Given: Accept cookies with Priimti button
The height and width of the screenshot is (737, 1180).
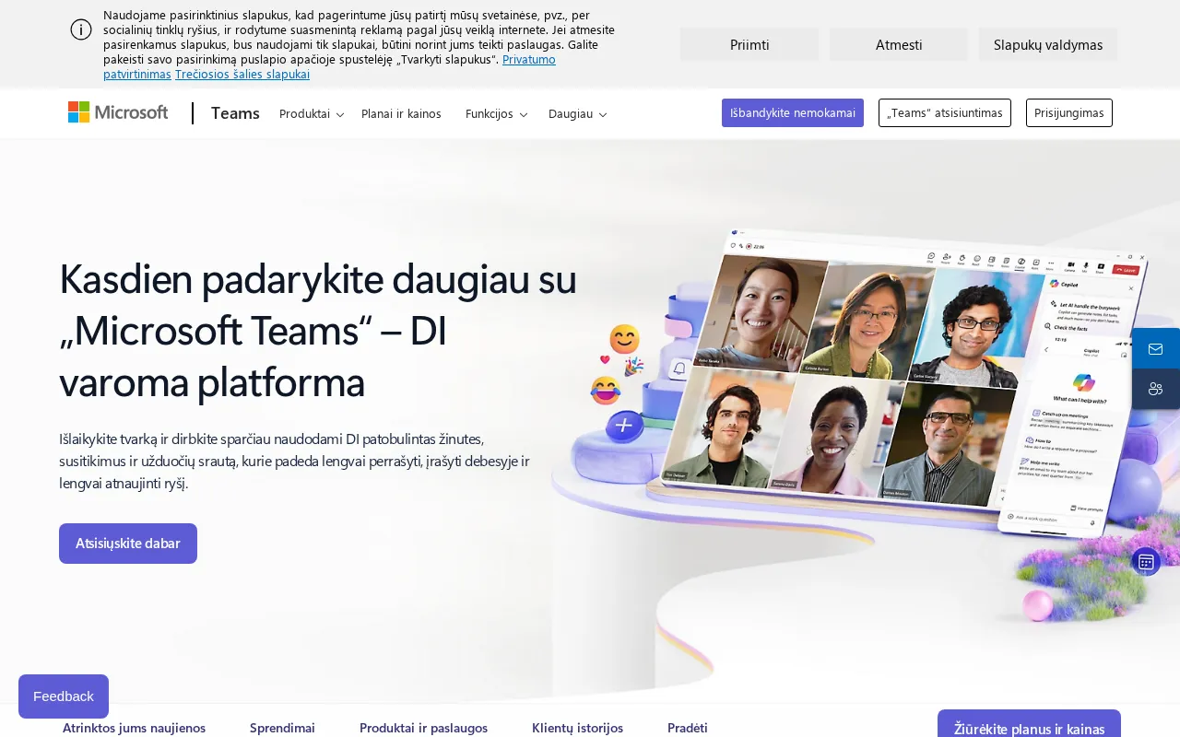Looking at the screenshot, I should [x=749, y=44].
